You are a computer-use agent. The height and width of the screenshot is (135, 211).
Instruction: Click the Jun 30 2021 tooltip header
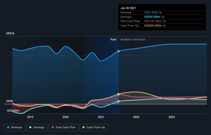(128, 8)
